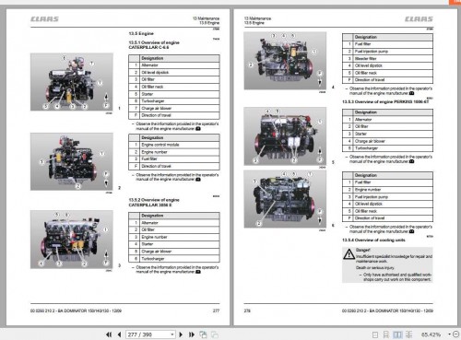461x340 pixels.
Task: Click the zoom level 65.42% value
Action: (431, 334)
